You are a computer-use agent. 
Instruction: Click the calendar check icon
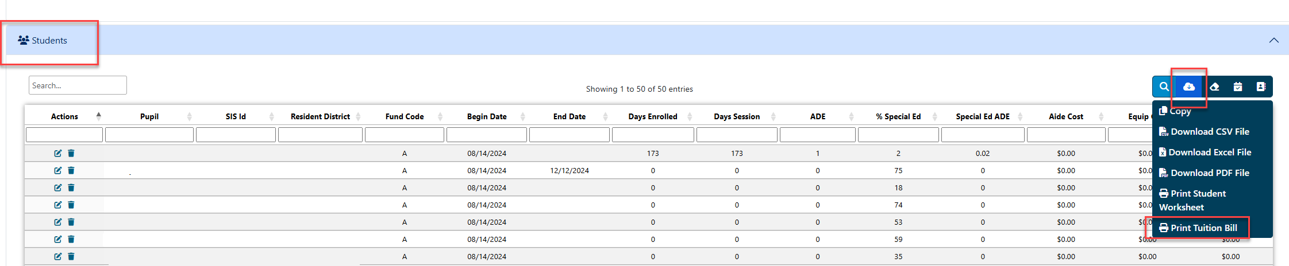1238,87
